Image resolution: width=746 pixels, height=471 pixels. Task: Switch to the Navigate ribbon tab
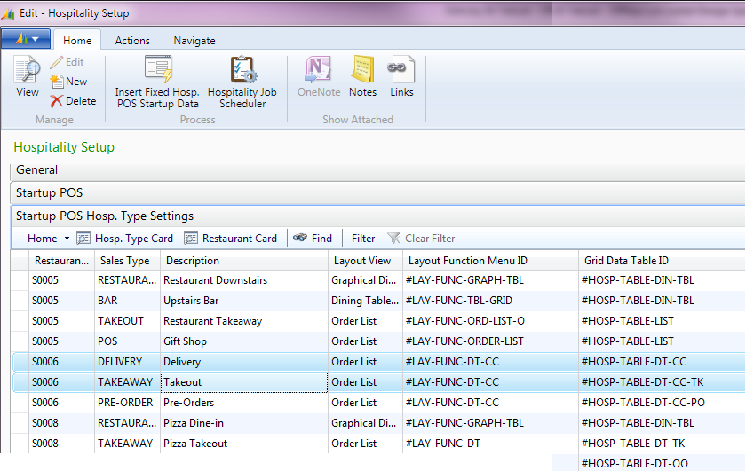coord(194,40)
